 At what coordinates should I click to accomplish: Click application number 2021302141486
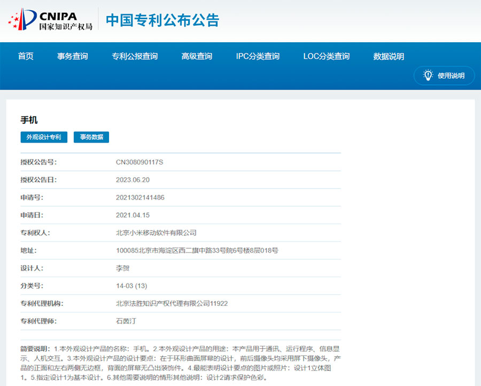coord(140,198)
